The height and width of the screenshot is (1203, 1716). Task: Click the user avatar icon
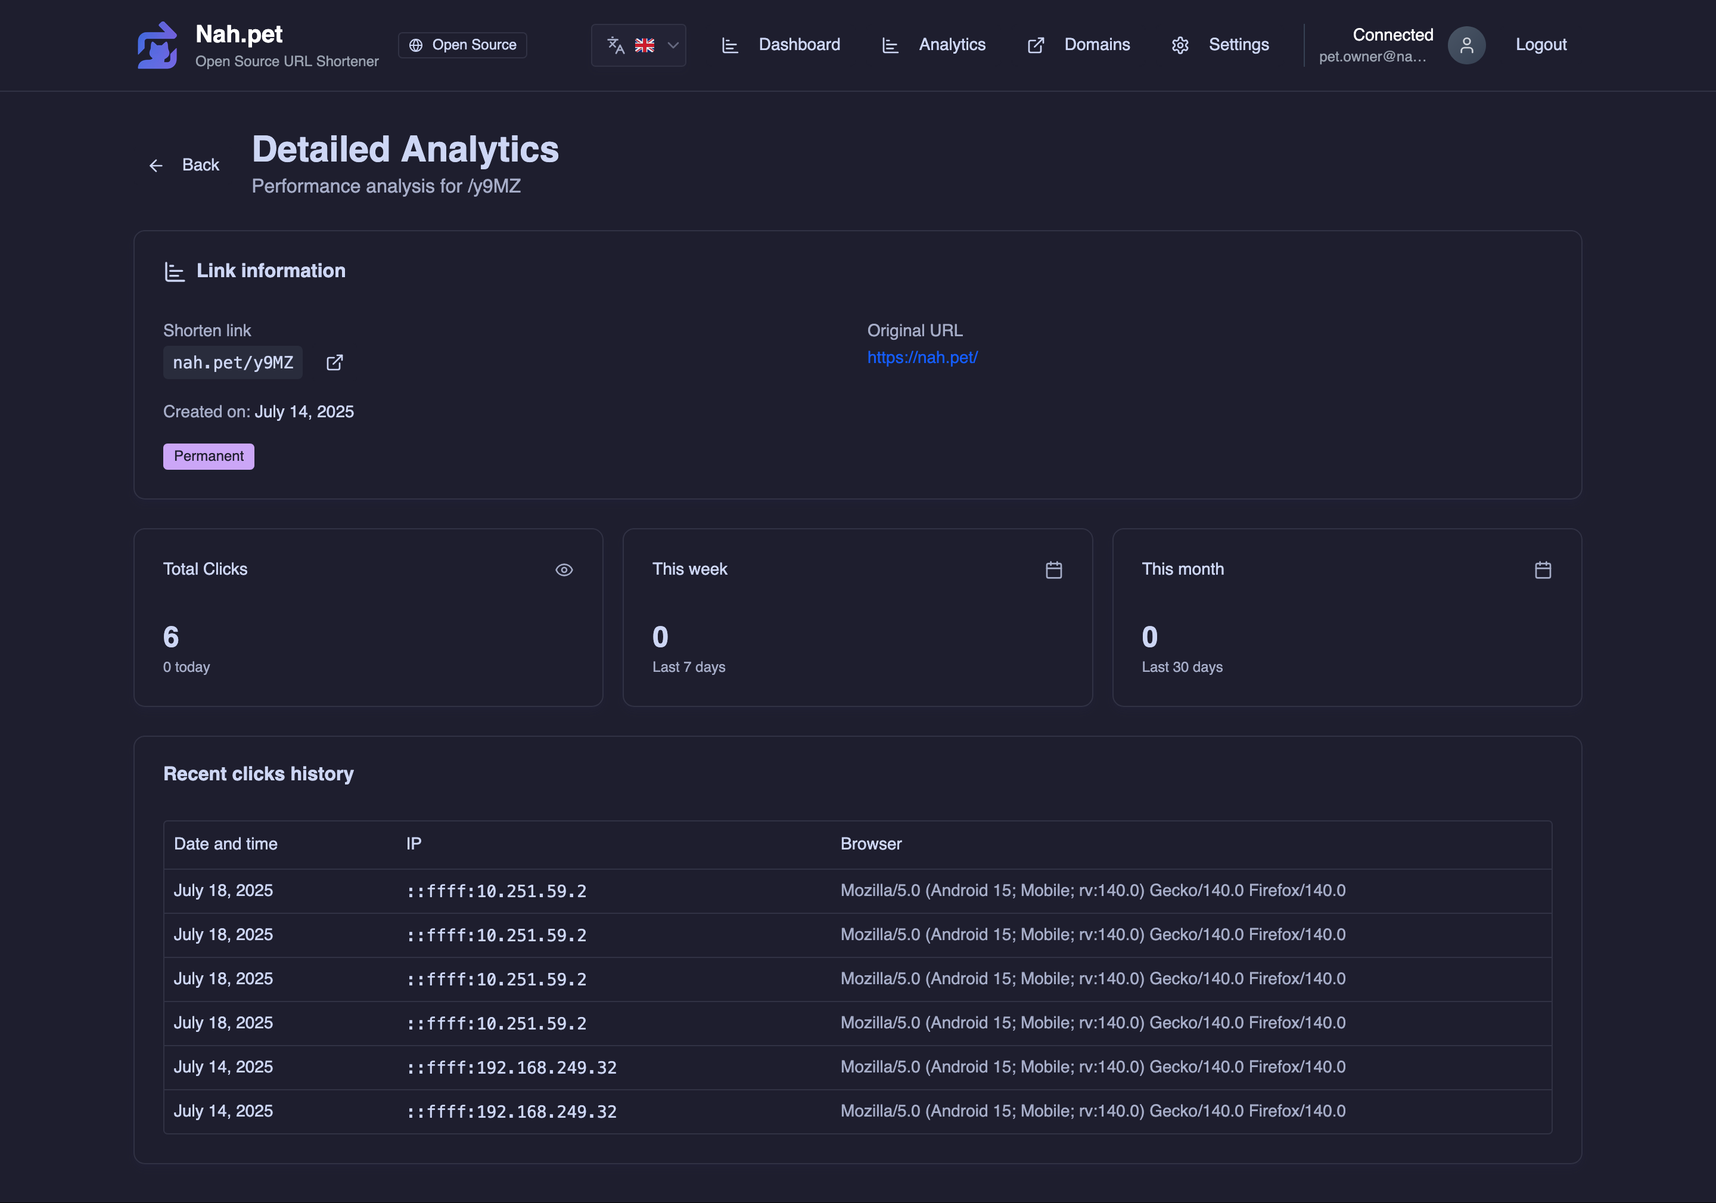(1466, 46)
